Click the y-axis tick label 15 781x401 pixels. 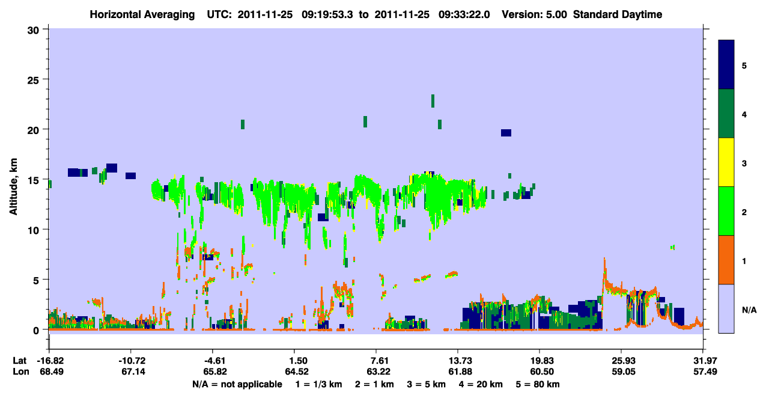(x=35, y=180)
